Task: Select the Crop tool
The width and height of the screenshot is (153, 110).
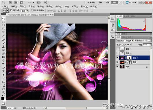Action: click(3, 32)
